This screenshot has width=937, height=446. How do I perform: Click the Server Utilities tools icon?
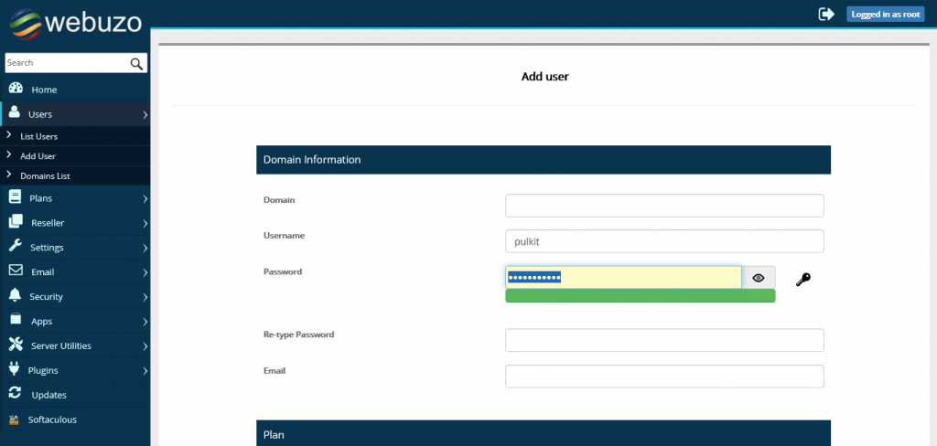point(16,344)
